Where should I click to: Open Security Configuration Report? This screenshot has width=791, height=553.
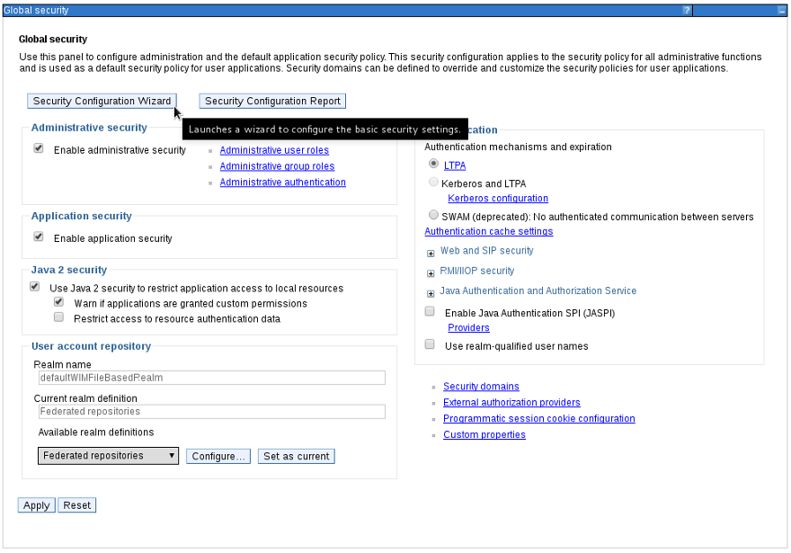(272, 101)
